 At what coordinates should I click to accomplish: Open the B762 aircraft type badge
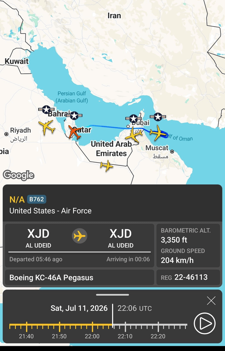coord(36,199)
